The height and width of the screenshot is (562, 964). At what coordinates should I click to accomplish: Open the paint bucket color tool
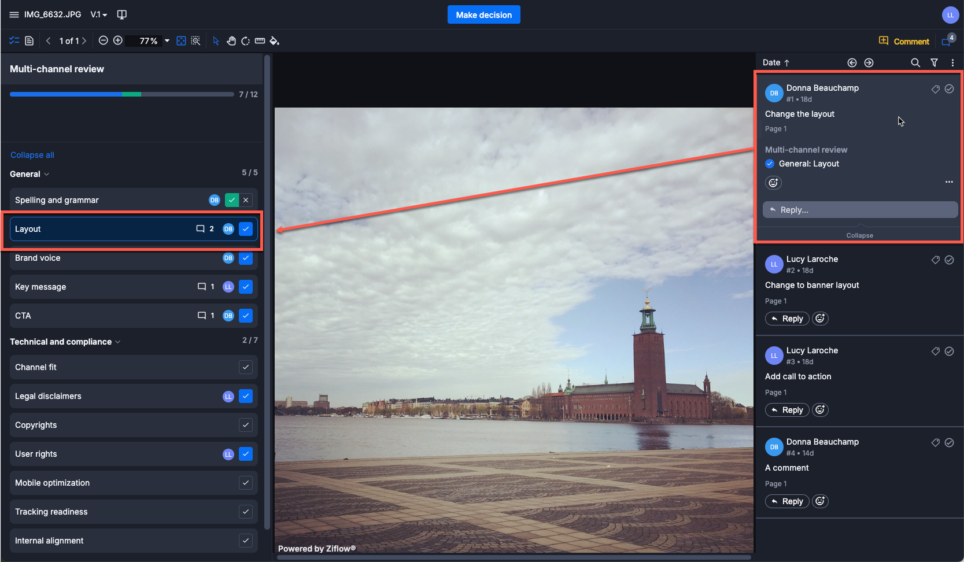pos(274,41)
